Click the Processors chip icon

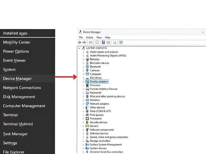[x=88, y=119]
